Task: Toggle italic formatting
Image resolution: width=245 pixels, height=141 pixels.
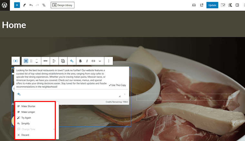Action: tap(87, 61)
